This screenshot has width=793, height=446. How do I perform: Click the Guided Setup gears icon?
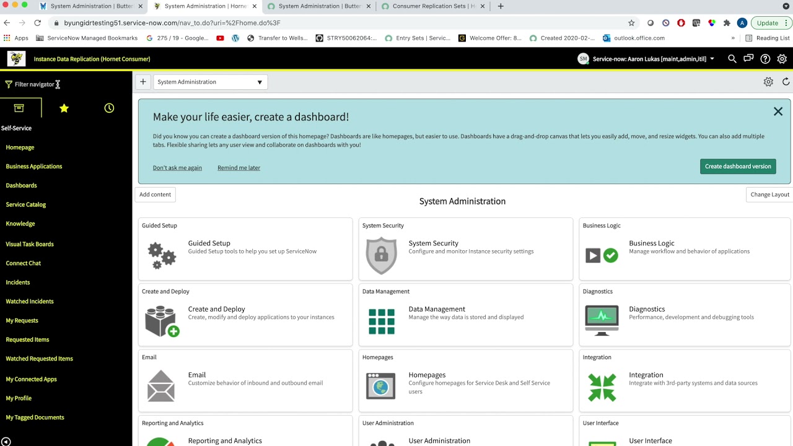(x=162, y=255)
